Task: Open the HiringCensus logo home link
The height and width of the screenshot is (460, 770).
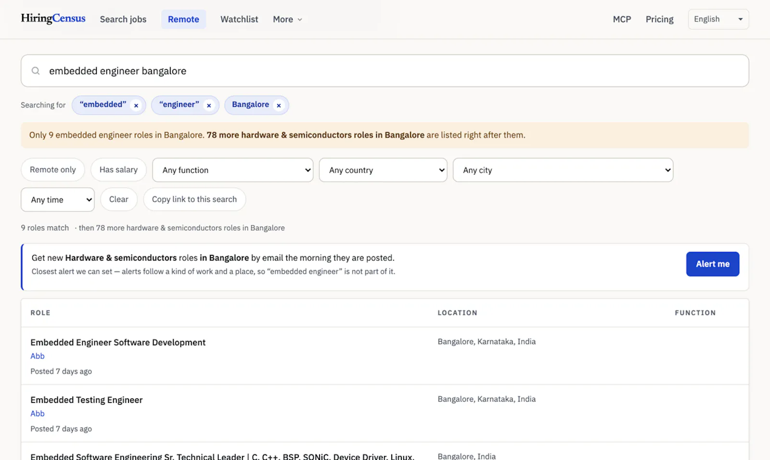Action: coord(53,18)
